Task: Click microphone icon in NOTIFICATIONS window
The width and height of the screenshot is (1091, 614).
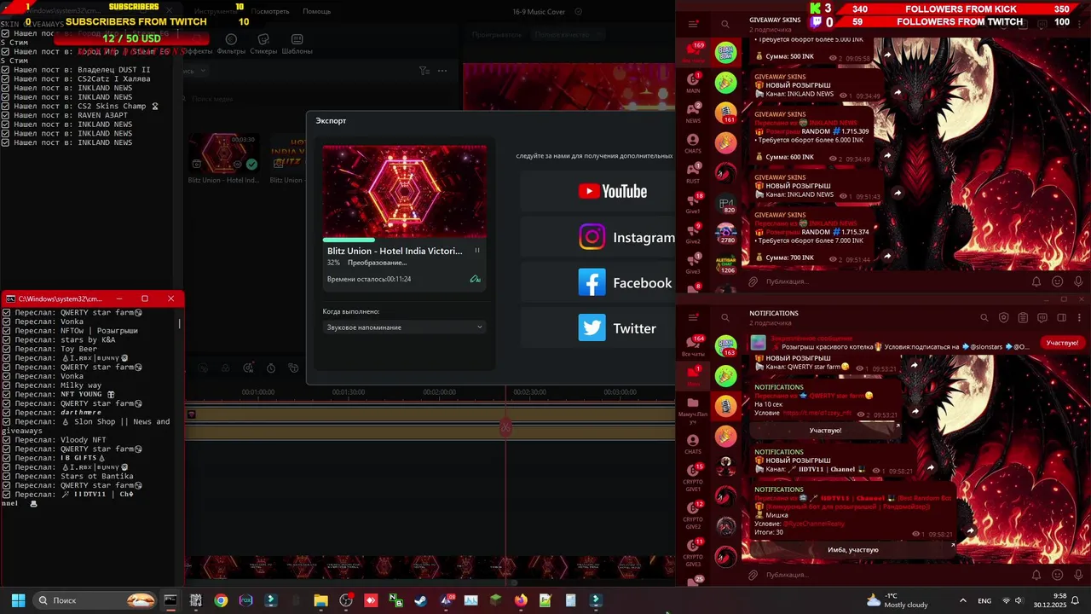Action: 1078,575
